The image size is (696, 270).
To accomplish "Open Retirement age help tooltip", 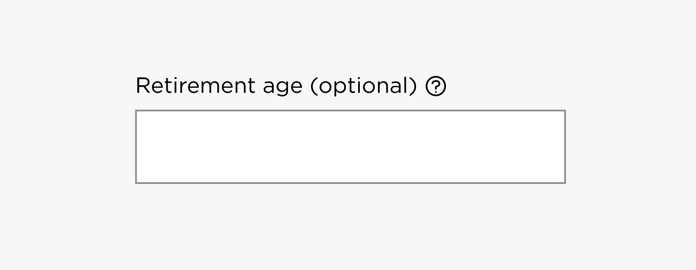I will tap(436, 86).
